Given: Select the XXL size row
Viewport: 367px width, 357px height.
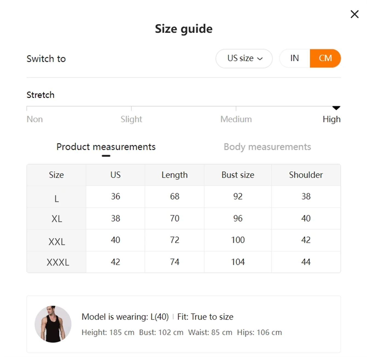Looking at the screenshot, I should pyautogui.click(x=184, y=240).
